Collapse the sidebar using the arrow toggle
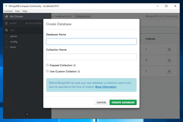The image size is (183, 122). coord(53,16)
